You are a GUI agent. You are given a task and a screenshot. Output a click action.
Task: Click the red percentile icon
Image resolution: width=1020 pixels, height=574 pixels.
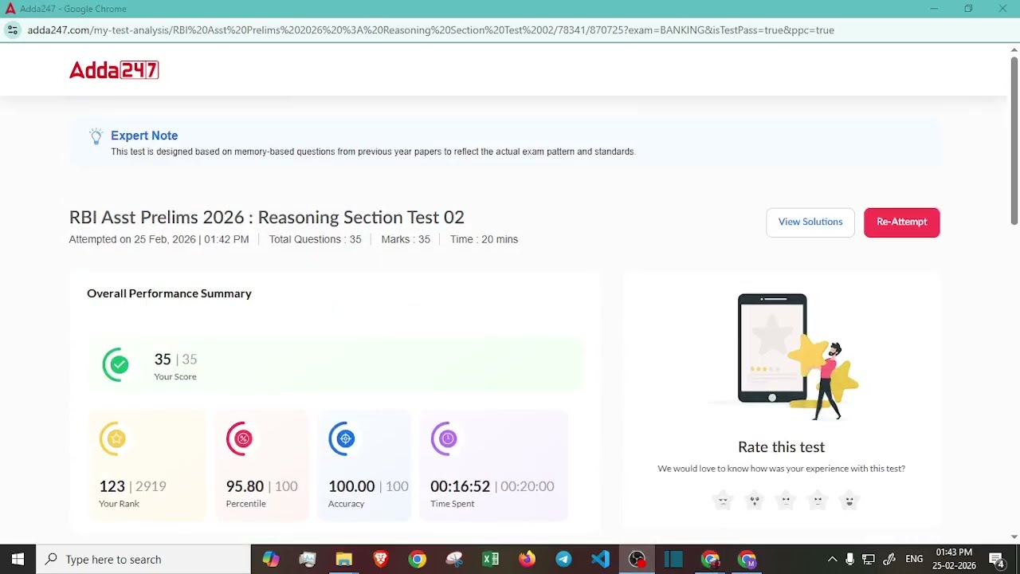(x=241, y=438)
